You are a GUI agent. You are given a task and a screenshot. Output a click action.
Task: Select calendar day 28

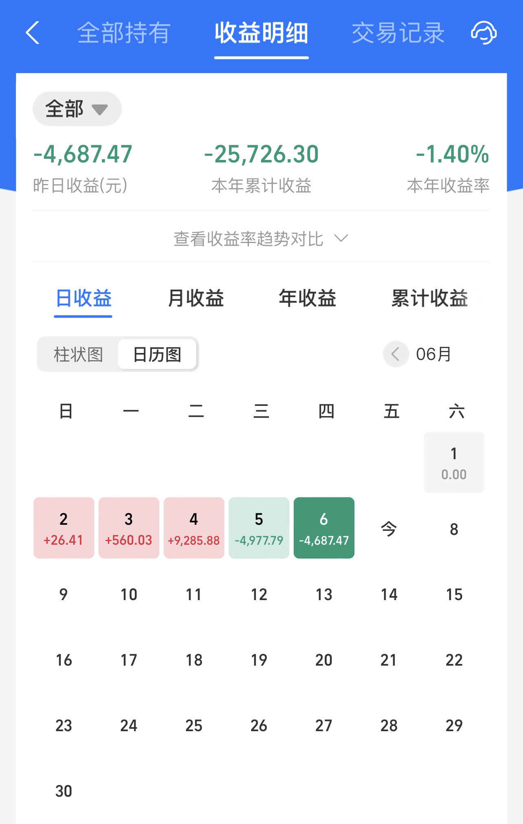(x=389, y=725)
